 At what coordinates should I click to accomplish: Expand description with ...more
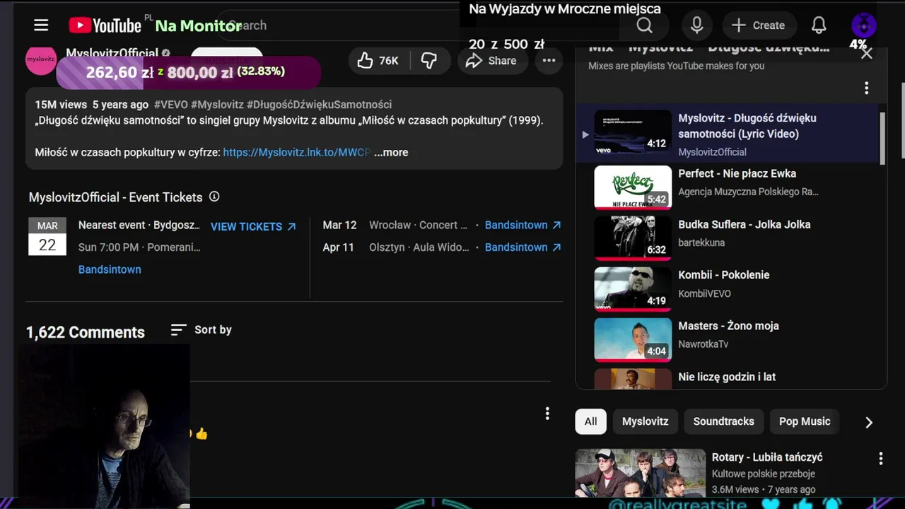(391, 152)
